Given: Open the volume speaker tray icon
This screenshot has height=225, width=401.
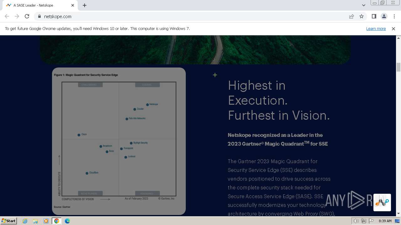Looking at the screenshot, I should pyautogui.click(x=356, y=221).
